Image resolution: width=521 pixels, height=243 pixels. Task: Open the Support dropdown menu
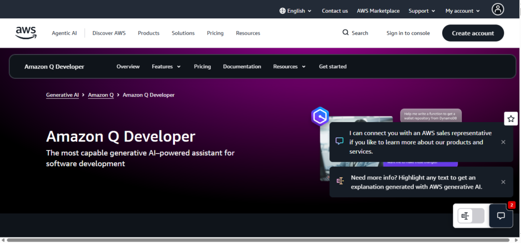[x=422, y=11]
